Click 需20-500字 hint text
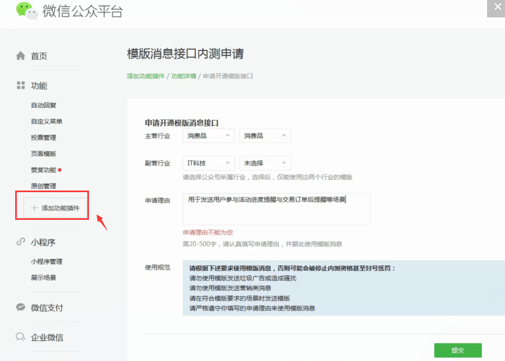 (262, 244)
